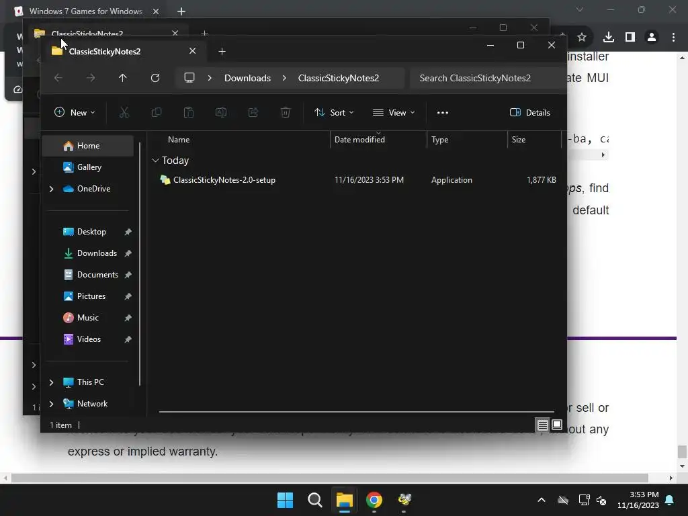The height and width of the screenshot is (516, 688).
Task: Click the file list horizontal scrollbar
Action: [x=356, y=412]
